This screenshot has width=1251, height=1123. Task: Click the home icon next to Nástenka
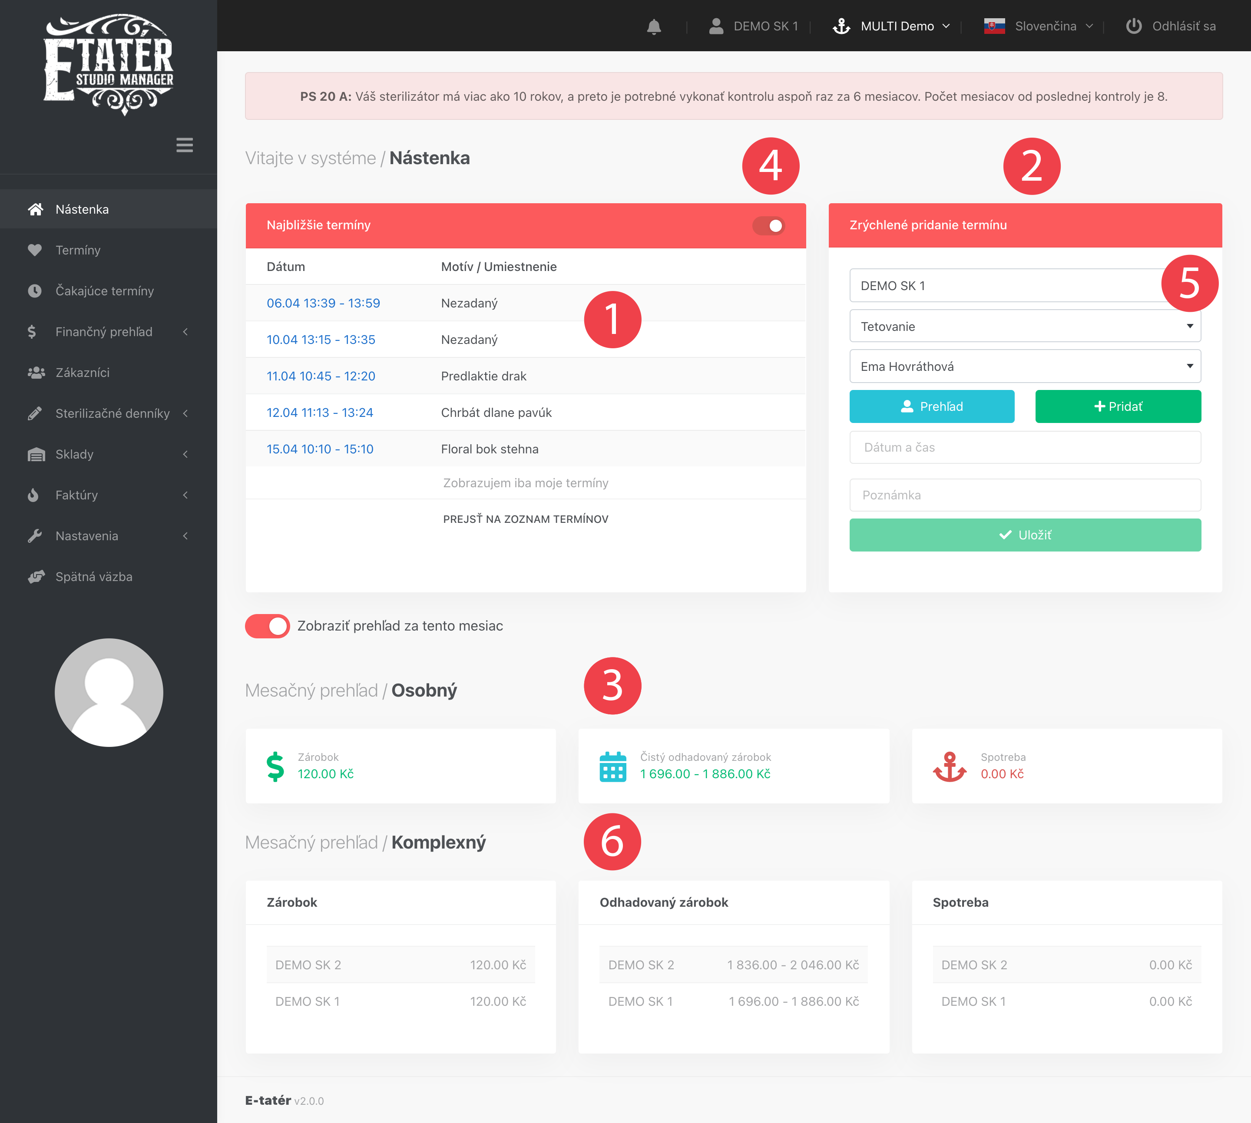[x=36, y=209]
